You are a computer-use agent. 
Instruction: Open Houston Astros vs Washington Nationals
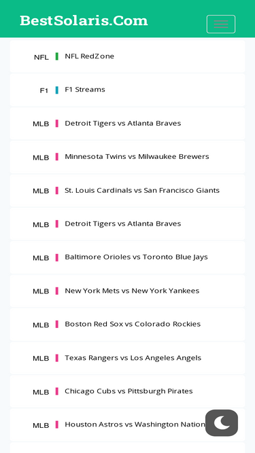click(128, 424)
